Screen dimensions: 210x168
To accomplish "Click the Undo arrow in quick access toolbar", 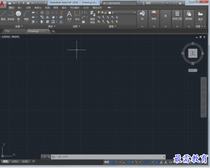I will tap(33, 3).
